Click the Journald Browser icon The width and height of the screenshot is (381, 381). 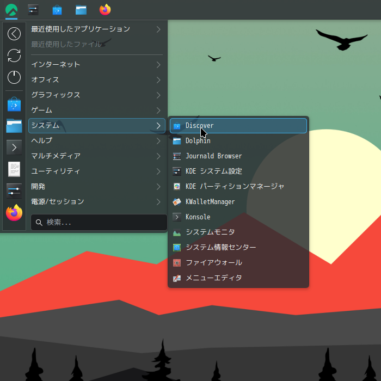pos(177,156)
